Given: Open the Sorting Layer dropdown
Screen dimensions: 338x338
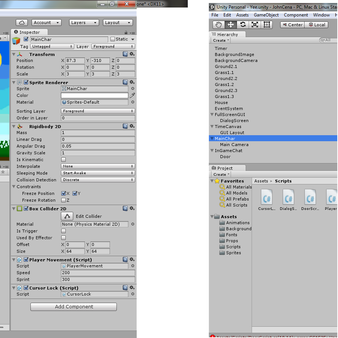Looking at the screenshot, I should (98, 111).
